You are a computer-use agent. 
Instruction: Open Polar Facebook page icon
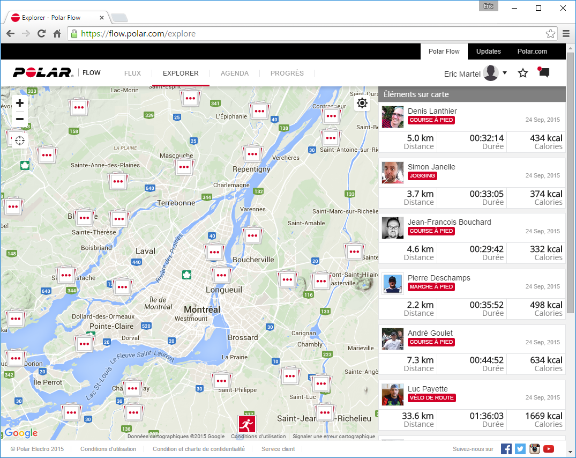point(506,449)
